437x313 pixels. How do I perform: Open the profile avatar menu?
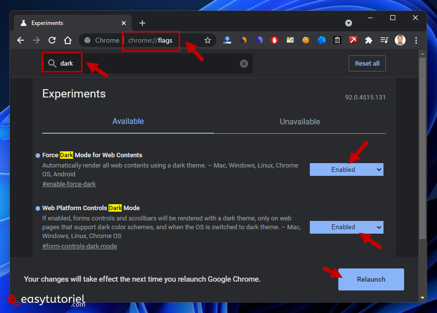[400, 40]
